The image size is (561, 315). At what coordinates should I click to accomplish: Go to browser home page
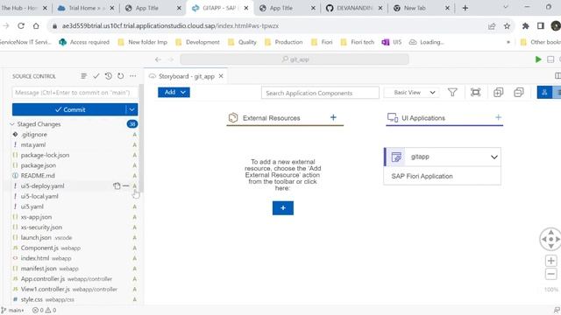pyautogui.click(x=36, y=25)
